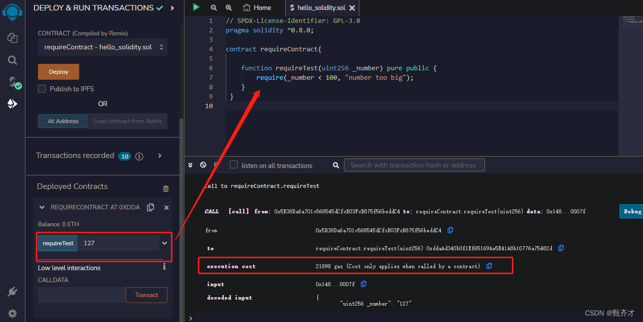Enable listen on all transactions checkbox
Viewport: 643px width, 322px height.
(x=234, y=165)
